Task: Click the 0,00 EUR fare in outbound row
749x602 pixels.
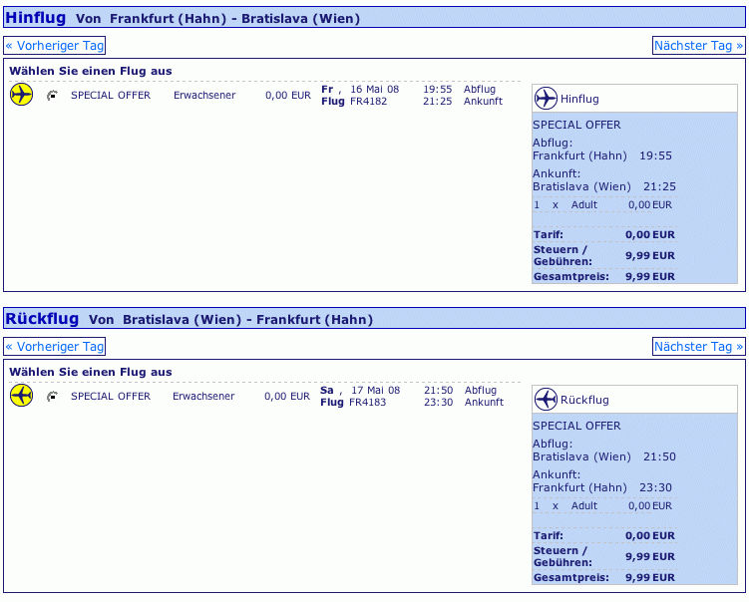Action: click(x=287, y=96)
